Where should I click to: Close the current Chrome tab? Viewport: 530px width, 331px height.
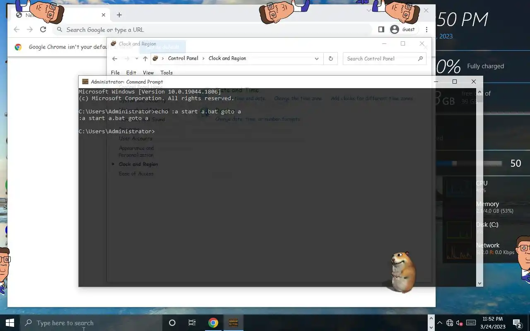(104, 15)
